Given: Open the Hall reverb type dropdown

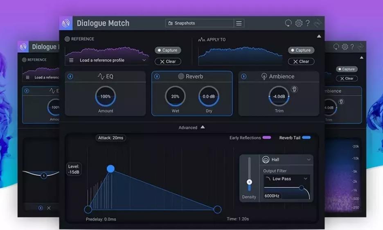Looking at the screenshot, I should coord(309,159).
